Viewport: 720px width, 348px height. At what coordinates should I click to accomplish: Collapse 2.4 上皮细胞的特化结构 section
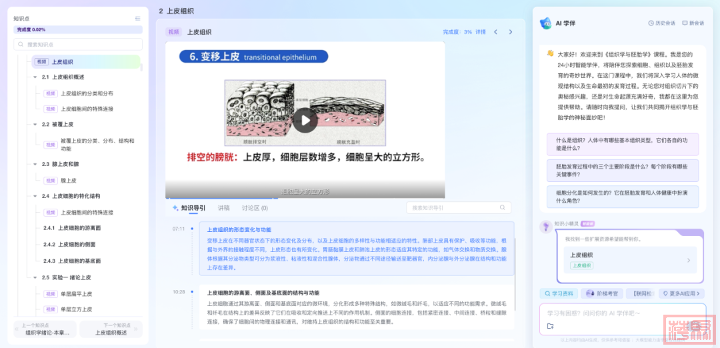[x=35, y=196]
